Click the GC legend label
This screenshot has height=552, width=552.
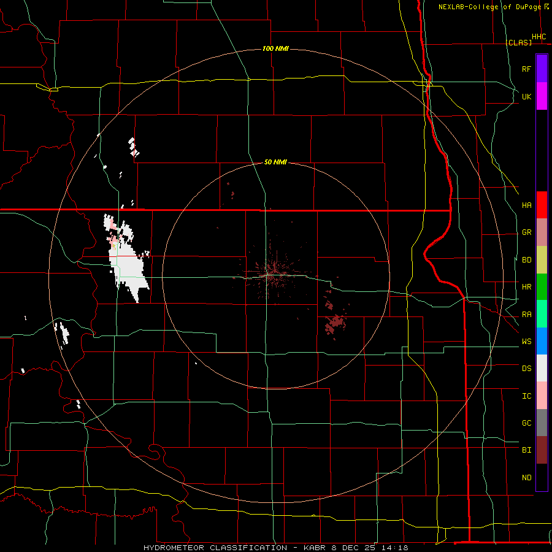[x=526, y=423]
